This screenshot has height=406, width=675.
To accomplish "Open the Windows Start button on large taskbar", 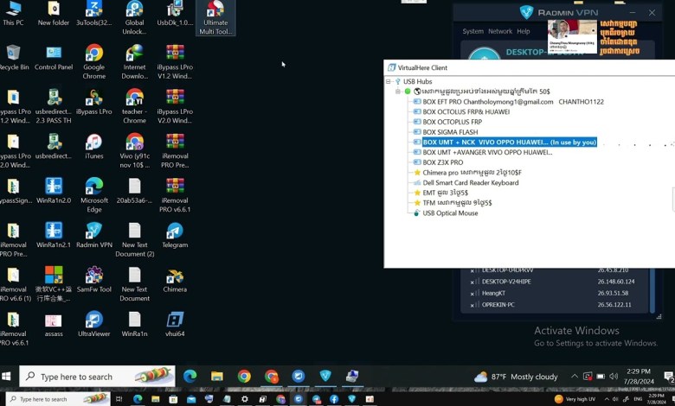I will [6, 377].
